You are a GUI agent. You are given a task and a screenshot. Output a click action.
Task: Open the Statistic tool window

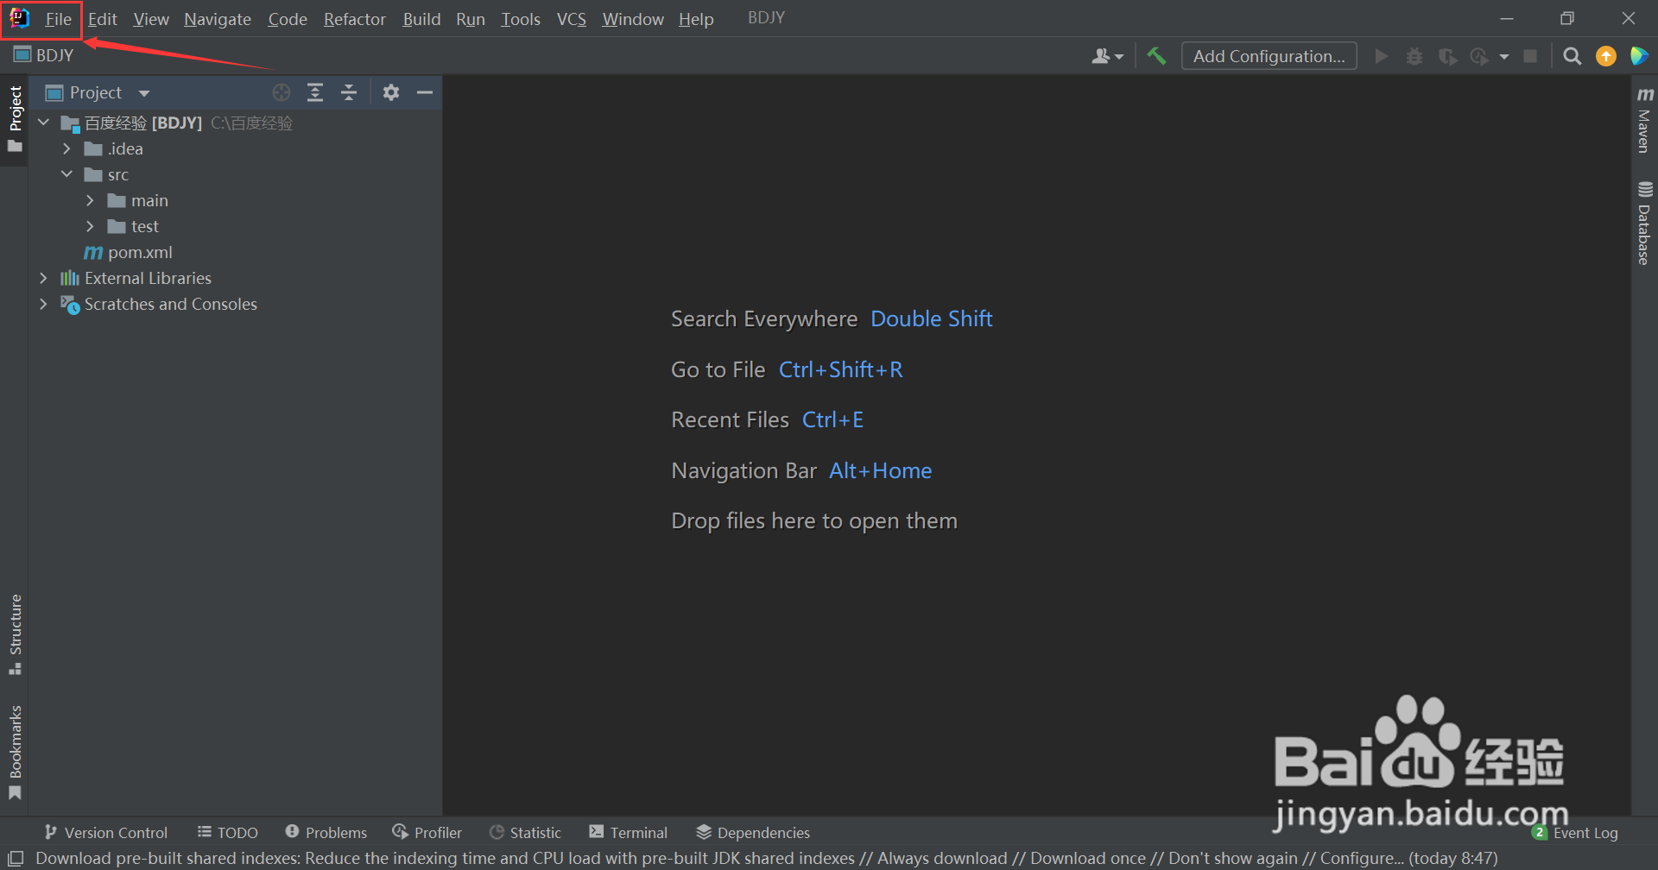tap(525, 832)
